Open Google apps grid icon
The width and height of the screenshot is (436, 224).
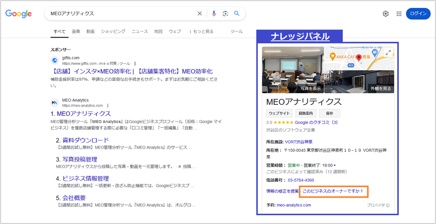(x=399, y=14)
